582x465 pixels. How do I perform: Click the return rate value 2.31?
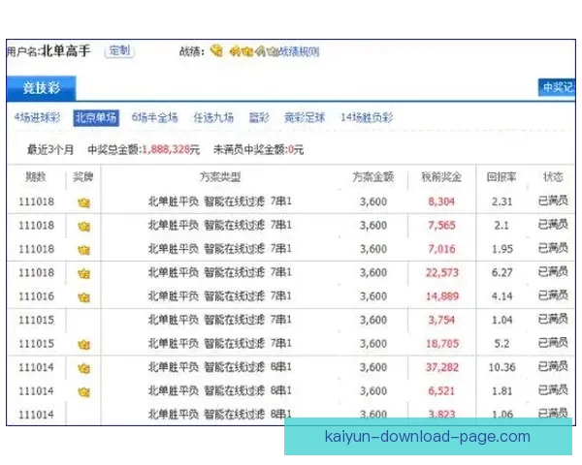pyautogui.click(x=501, y=201)
